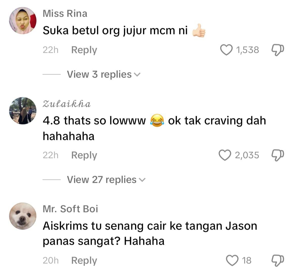This screenshot has height=276, width=296.
Task: Expand View 27 replies
Action: tap(106, 180)
